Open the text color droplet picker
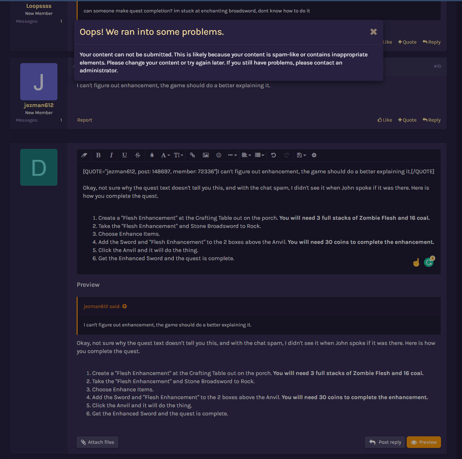Viewport: 462px width, 459px height. tap(152, 155)
